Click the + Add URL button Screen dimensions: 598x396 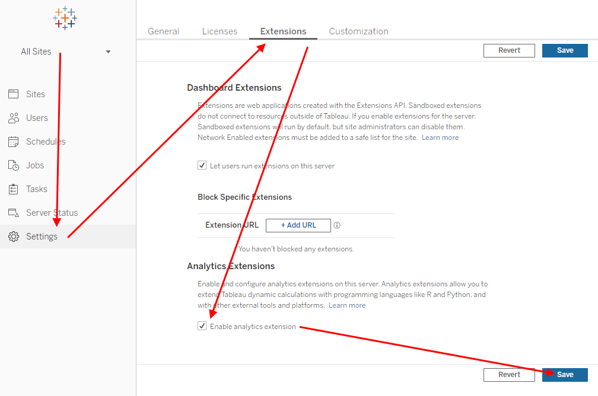point(298,225)
